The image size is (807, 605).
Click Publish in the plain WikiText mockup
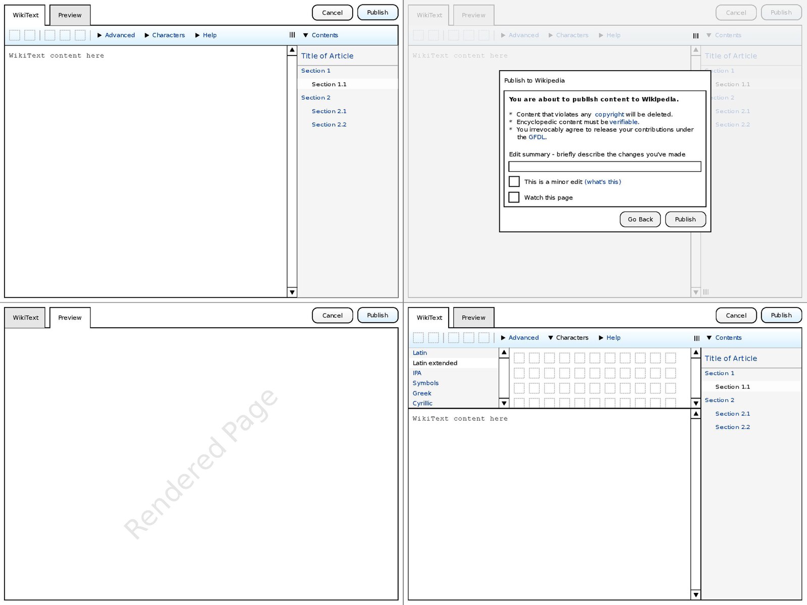coord(377,12)
